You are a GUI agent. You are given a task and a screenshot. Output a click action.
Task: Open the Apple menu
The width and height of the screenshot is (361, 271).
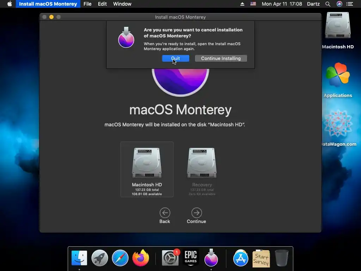(10, 4)
